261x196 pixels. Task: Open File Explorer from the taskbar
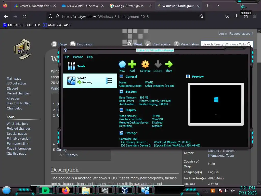[x=86, y=190]
